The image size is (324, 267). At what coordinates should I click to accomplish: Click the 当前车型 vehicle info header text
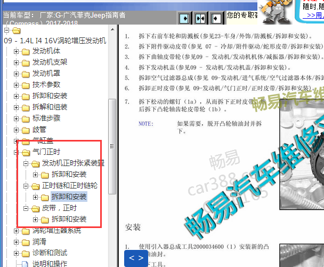[x=64, y=18]
